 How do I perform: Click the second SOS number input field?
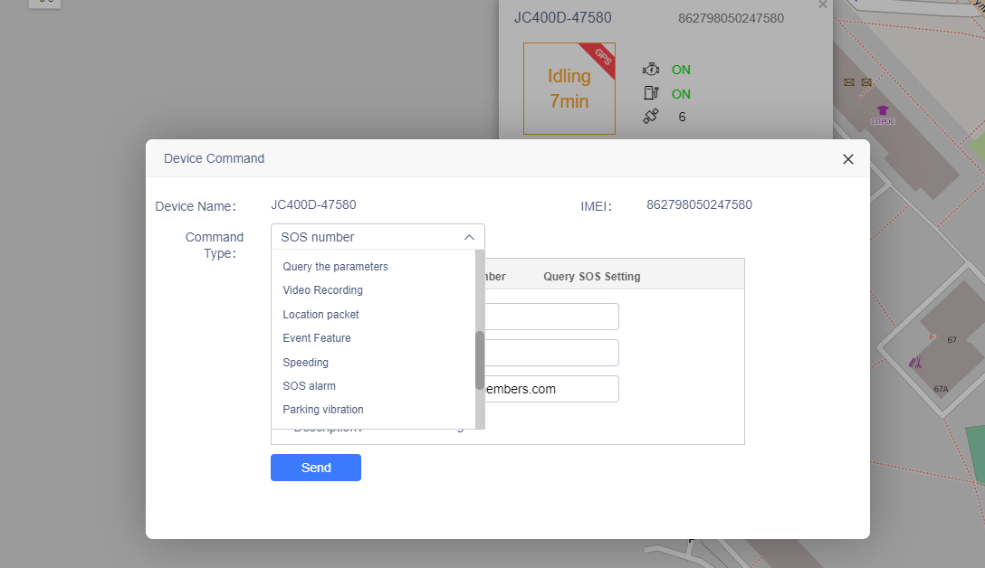[x=551, y=353]
